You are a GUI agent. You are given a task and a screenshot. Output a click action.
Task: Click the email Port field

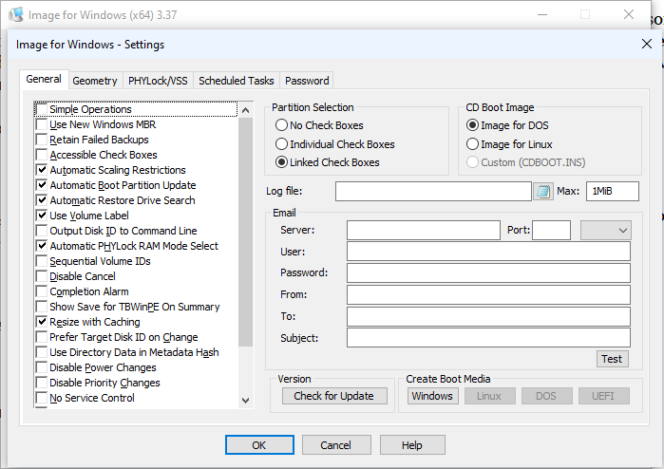tap(551, 231)
